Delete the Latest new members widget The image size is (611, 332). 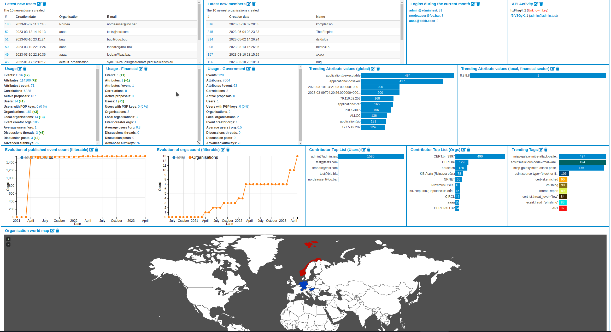[254, 4]
